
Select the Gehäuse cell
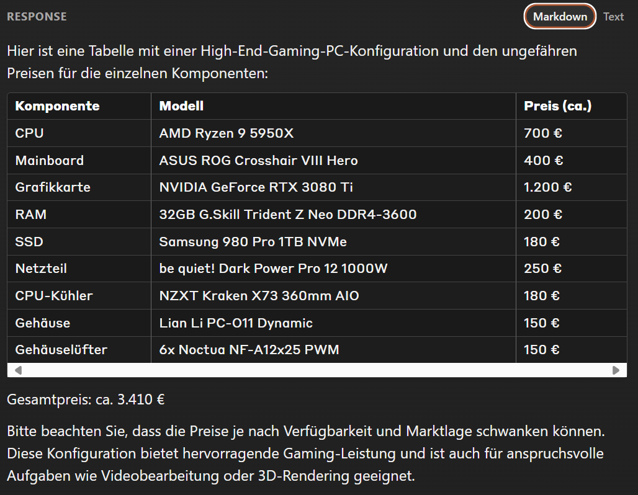click(79, 323)
